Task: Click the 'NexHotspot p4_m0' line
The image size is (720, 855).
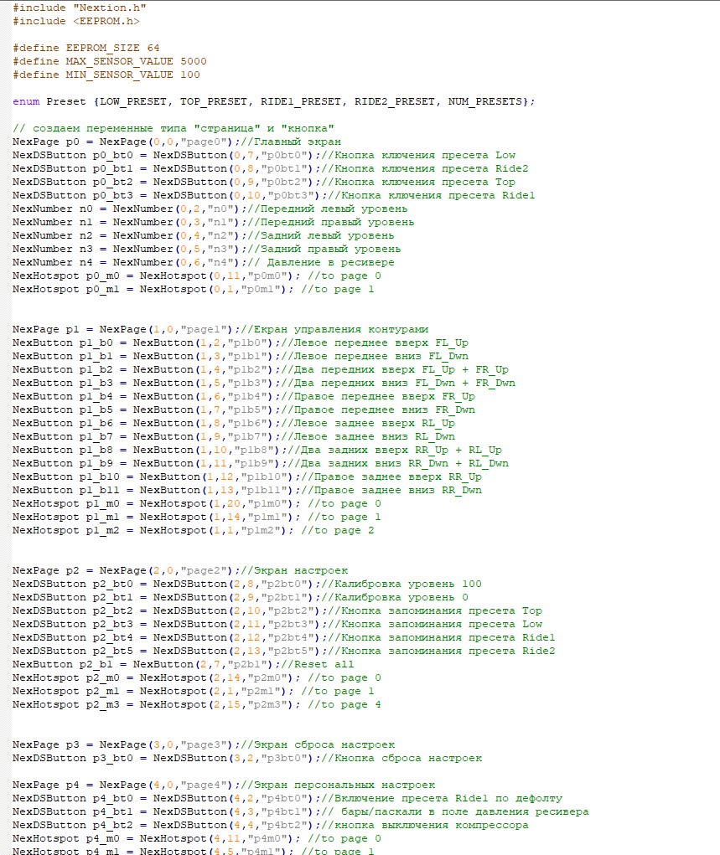Action: point(197,838)
